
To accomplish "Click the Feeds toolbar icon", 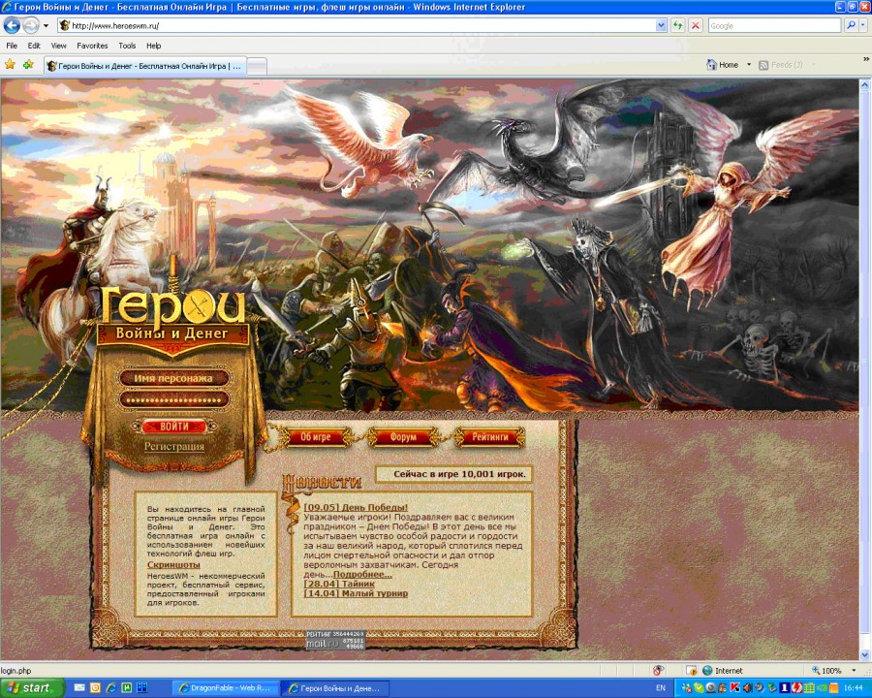I will [x=763, y=65].
